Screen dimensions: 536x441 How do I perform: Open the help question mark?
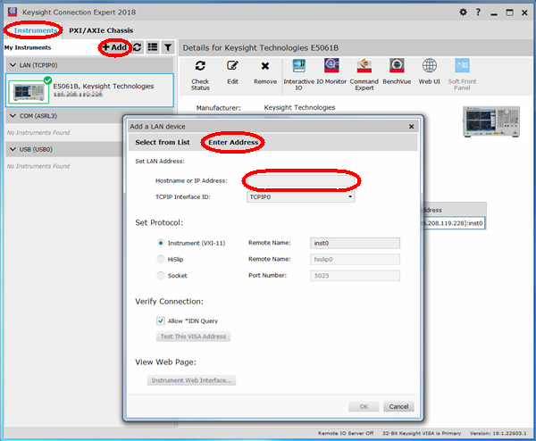[478, 12]
